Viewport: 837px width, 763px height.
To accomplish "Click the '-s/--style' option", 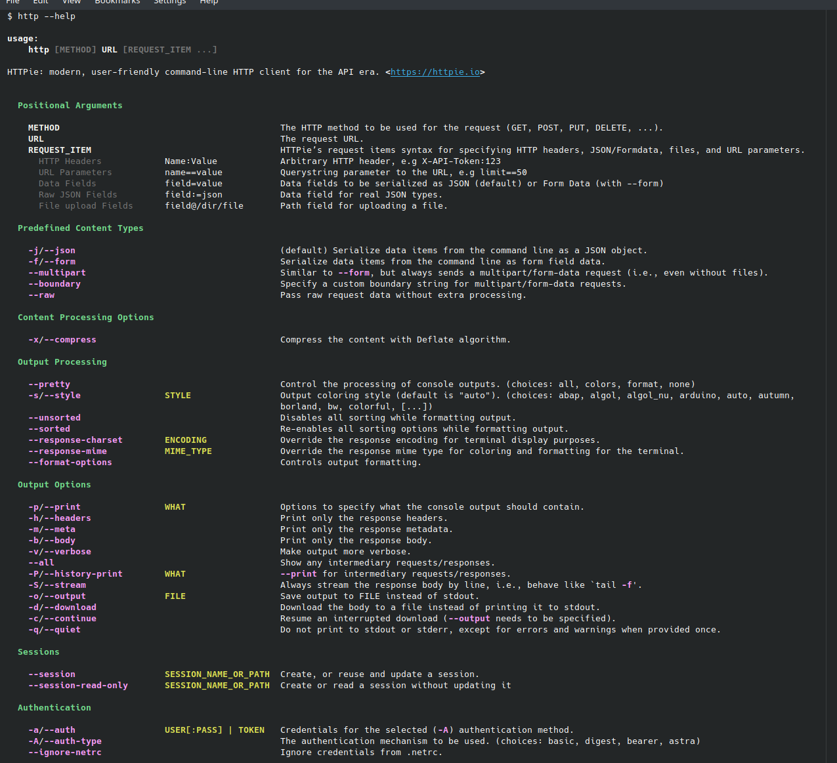I will coord(54,396).
